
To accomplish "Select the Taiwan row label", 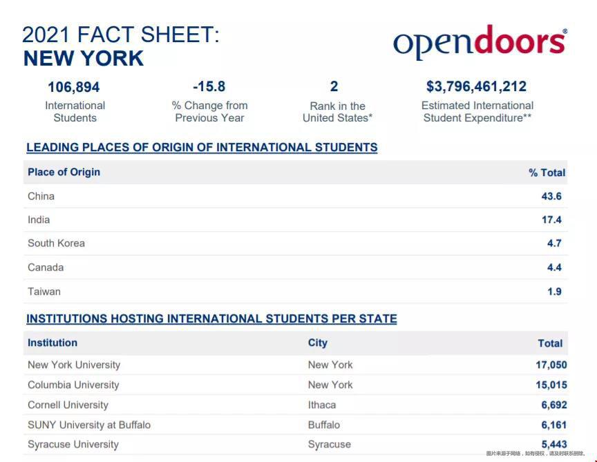I will pyautogui.click(x=44, y=291).
